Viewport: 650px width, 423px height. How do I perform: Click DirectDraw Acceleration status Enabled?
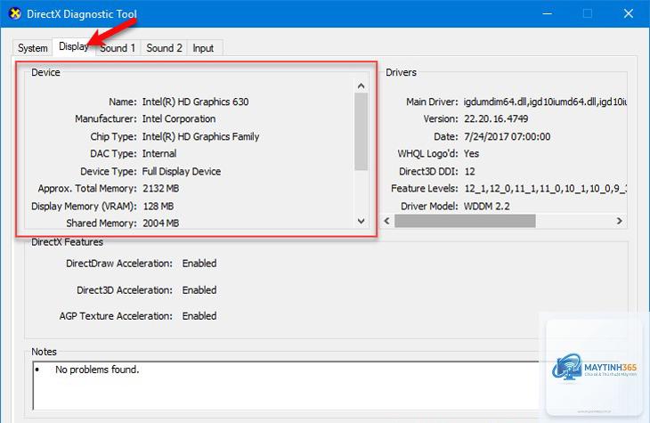(x=199, y=264)
